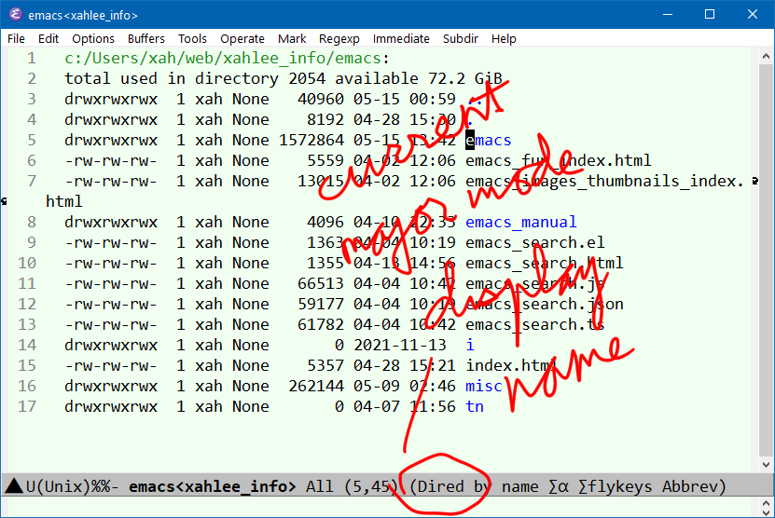Select file emacs_images_thumbnails_index
Screen dimensions: 775x518
[x=604, y=182]
